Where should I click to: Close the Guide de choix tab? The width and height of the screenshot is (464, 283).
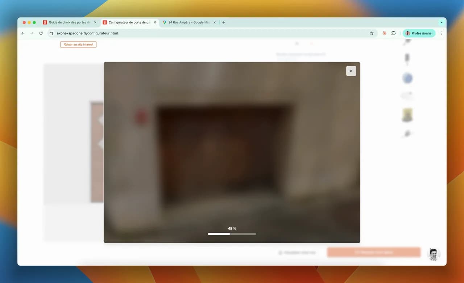tap(95, 22)
